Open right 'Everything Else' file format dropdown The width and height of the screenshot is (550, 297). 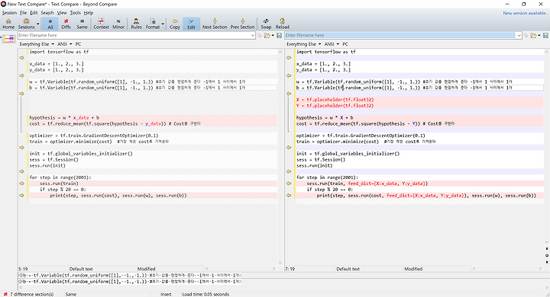(304, 44)
